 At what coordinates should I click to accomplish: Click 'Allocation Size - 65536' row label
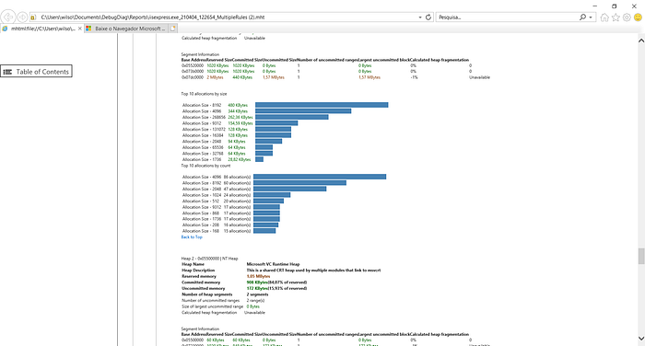tap(203, 147)
